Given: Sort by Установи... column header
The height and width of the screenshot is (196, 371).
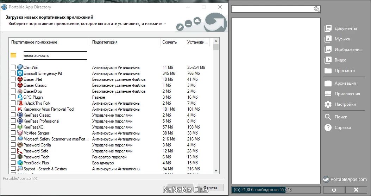Looking at the screenshot, I should (197, 42).
